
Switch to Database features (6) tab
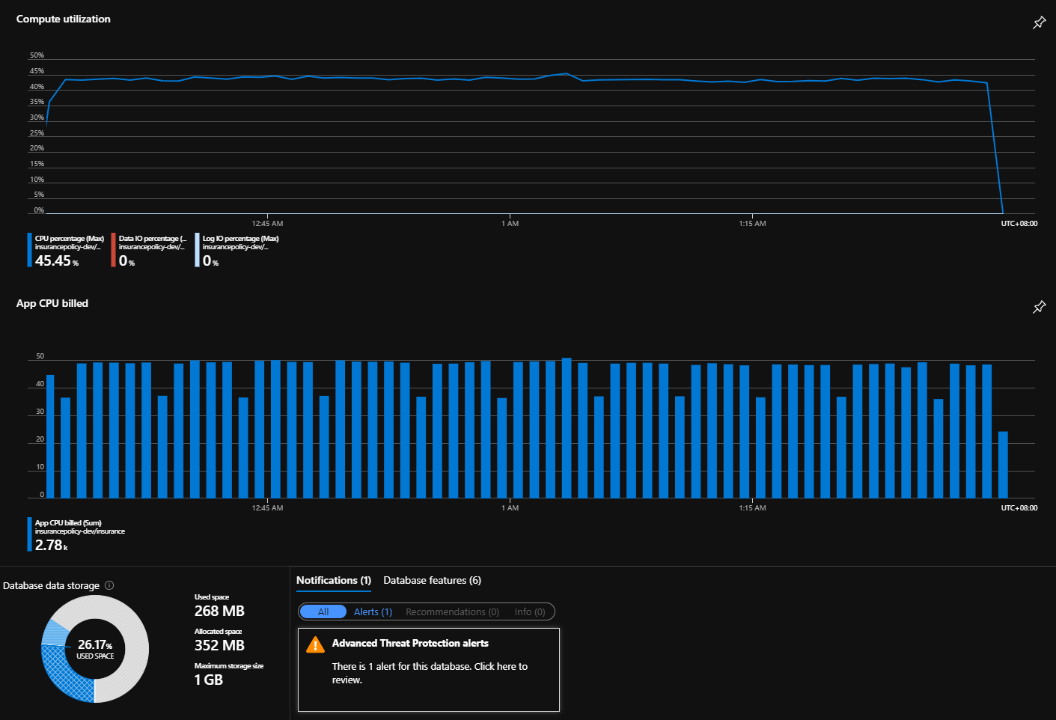tap(432, 580)
